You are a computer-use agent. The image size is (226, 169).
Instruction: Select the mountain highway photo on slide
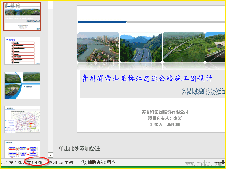coord(141,47)
